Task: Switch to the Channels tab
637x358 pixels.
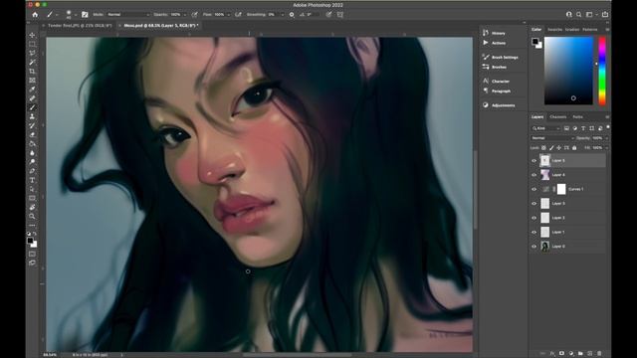Action: click(x=557, y=117)
